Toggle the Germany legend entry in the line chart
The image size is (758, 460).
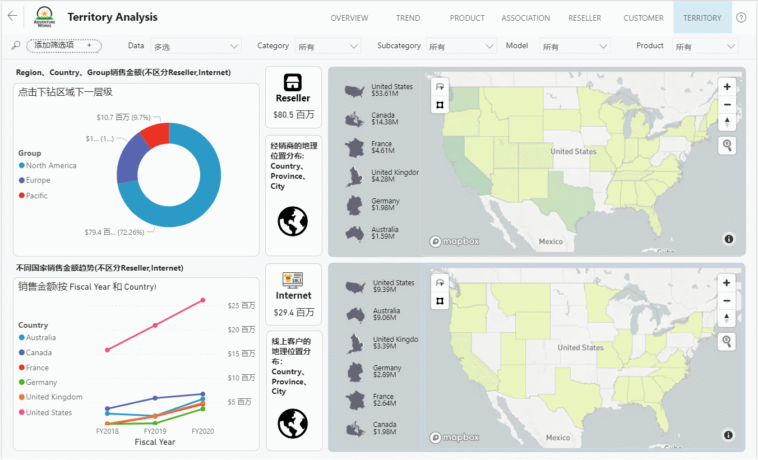41,382
